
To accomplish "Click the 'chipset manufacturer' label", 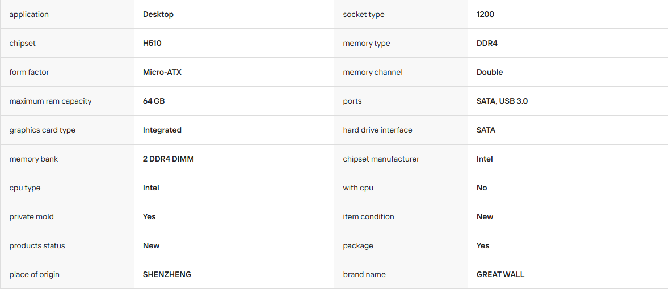I will click(381, 159).
